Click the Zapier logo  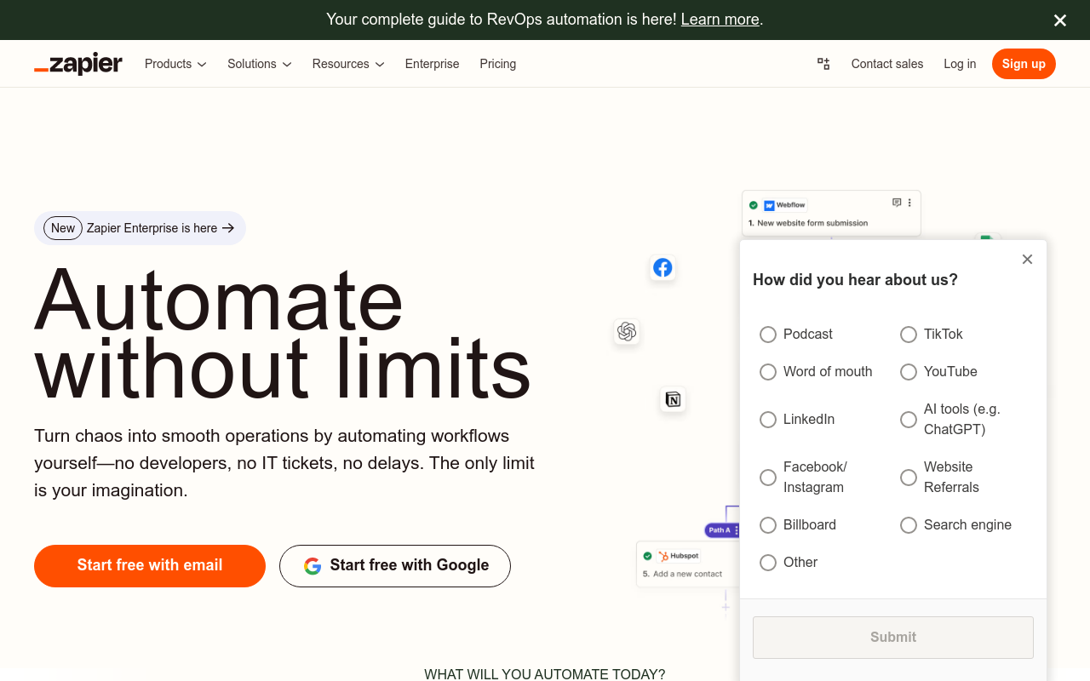click(78, 64)
